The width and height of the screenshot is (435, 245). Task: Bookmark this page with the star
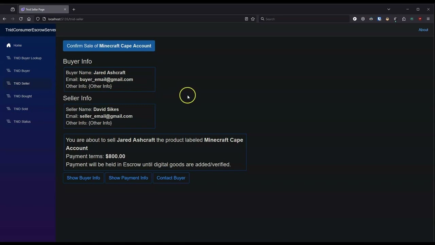pyautogui.click(x=253, y=19)
